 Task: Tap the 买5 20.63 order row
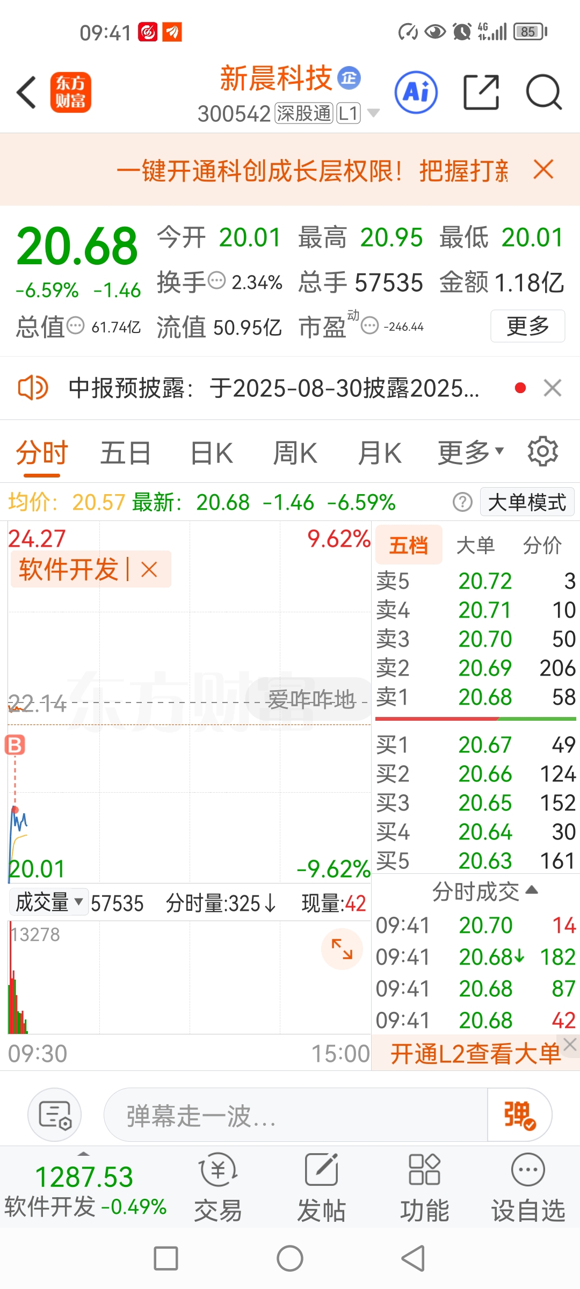pos(475,861)
